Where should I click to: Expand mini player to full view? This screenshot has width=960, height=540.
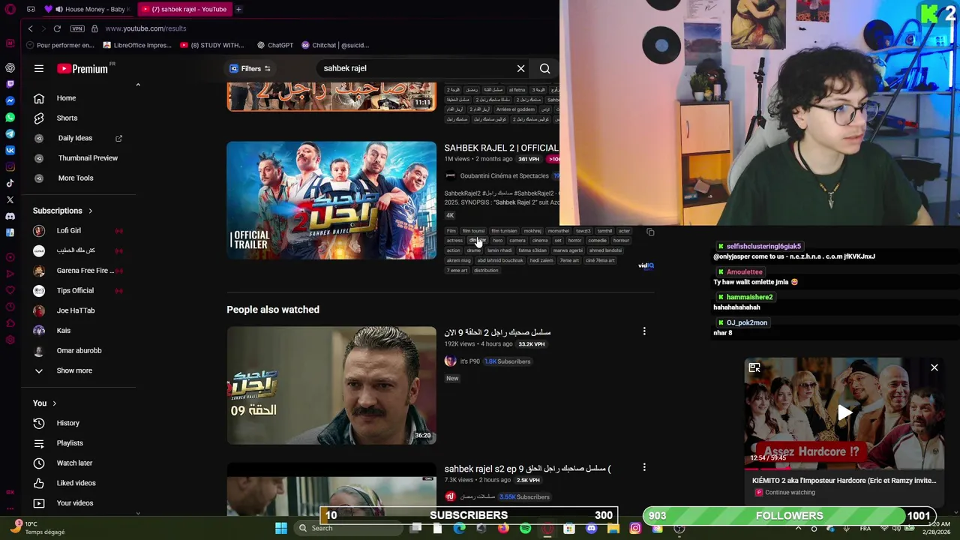point(754,367)
